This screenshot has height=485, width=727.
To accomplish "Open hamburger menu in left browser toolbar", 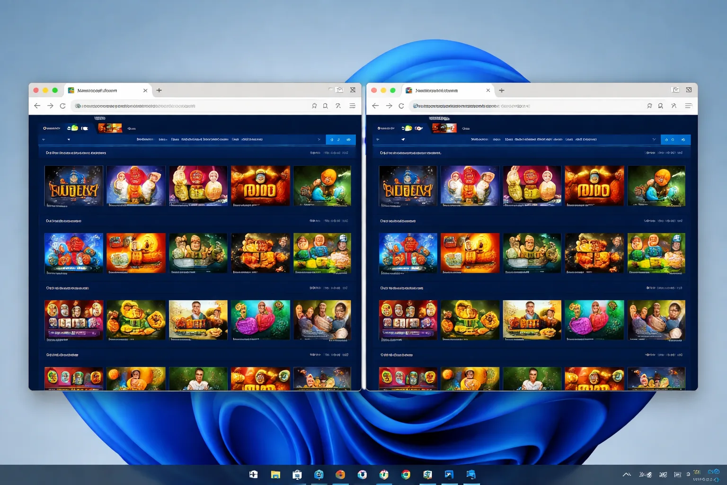I will 352,106.
